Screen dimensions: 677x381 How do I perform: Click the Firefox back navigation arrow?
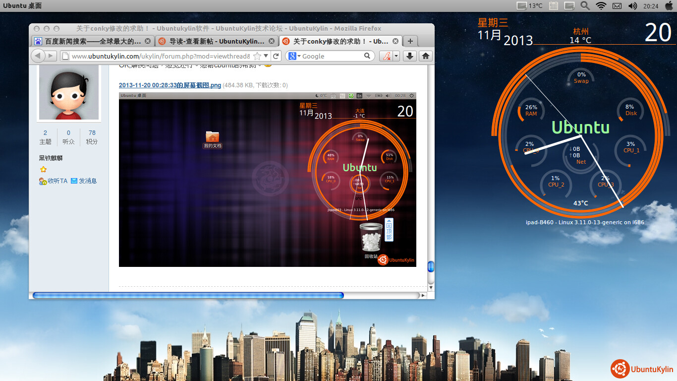[x=39, y=56]
